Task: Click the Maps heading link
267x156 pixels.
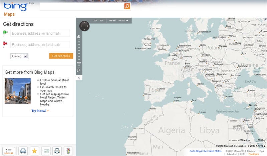Action: pos(9,14)
